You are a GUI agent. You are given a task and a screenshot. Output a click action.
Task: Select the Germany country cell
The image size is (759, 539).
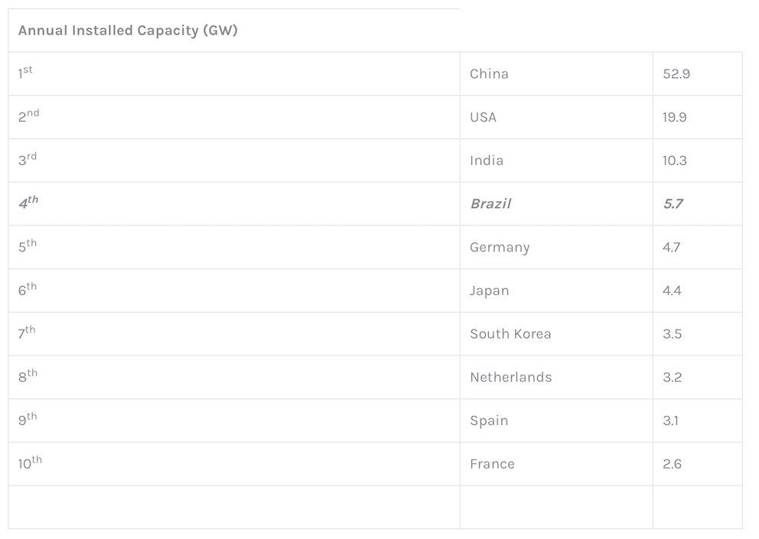tap(500, 247)
